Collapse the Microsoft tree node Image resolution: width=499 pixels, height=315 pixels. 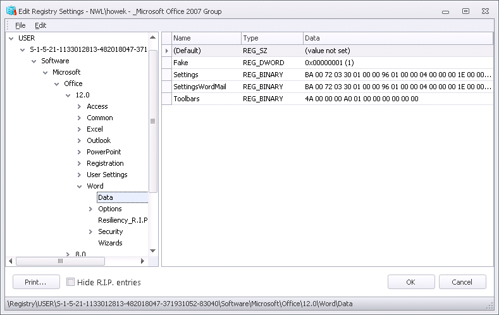pos(45,73)
